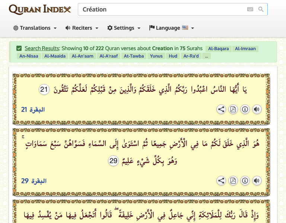
Task: Open the virtual keyboard icon in search box
Action: point(250,9)
